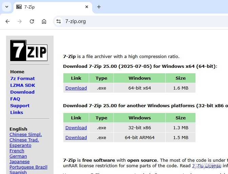This screenshot has width=228, height=174.
Task: Switch language to Chinese Trad.
Action: coord(24,140)
